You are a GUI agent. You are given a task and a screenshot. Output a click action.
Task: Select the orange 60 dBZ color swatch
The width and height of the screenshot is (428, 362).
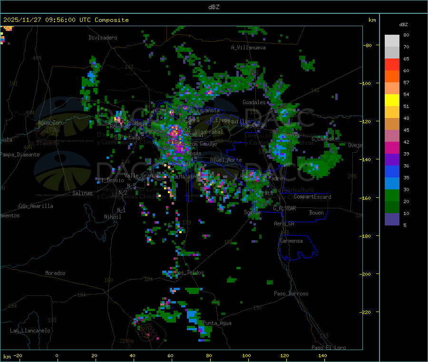392,77
